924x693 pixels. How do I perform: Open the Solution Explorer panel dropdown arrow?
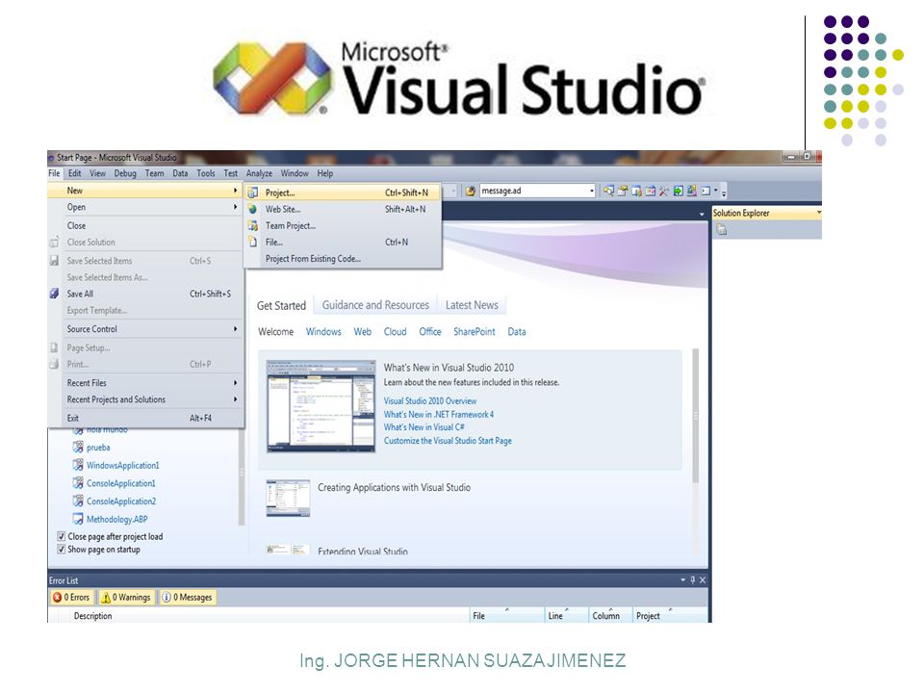pos(818,213)
